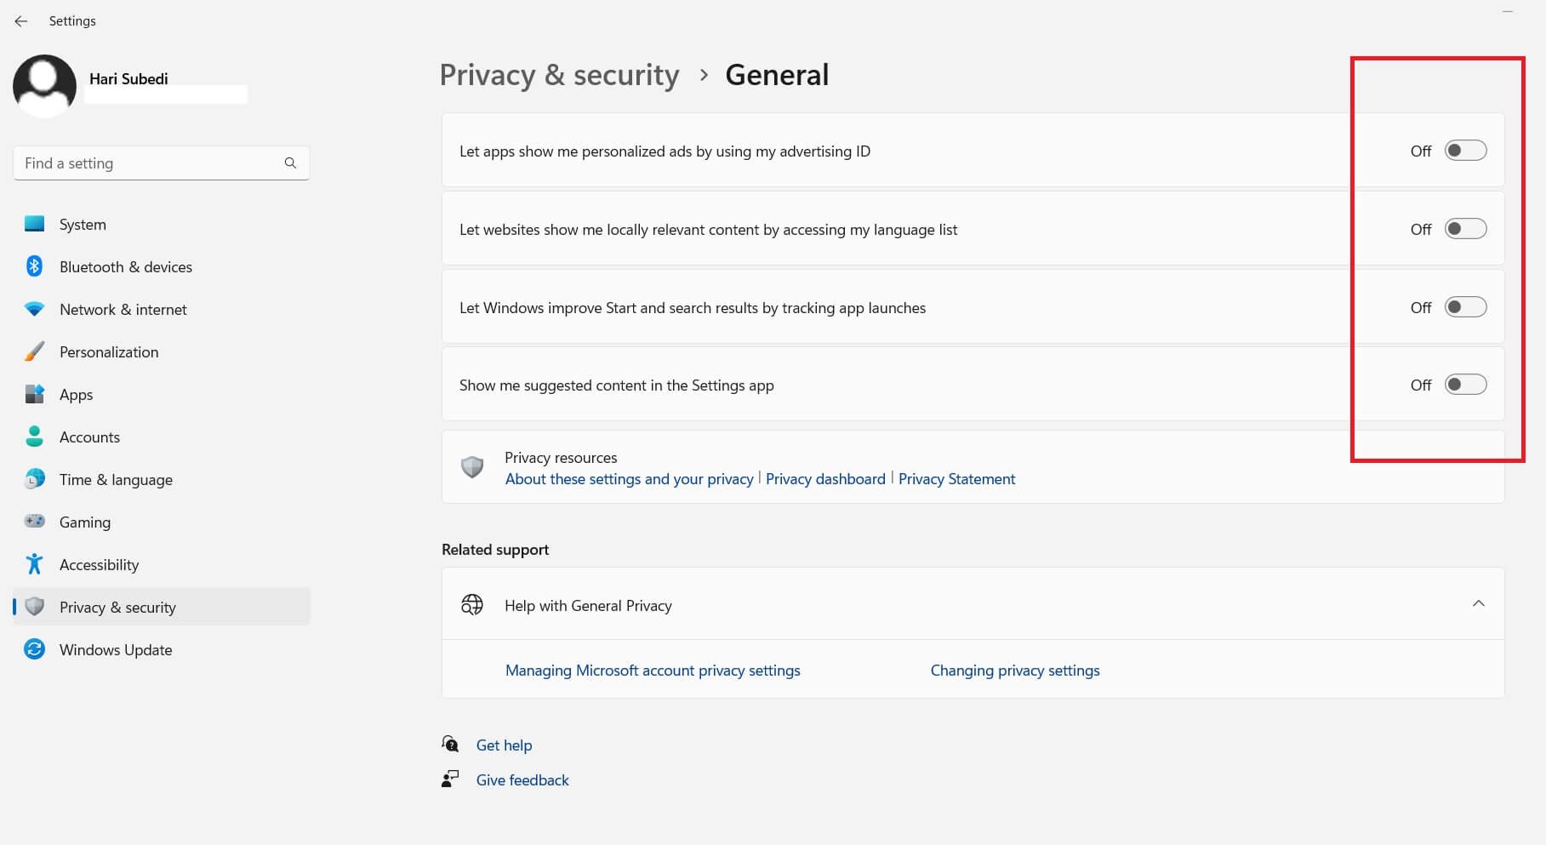Image resolution: width=1546 pixels, height=845 pixels.
Task: Click the Gaming controller icon
Action: [x=34, y=522]
